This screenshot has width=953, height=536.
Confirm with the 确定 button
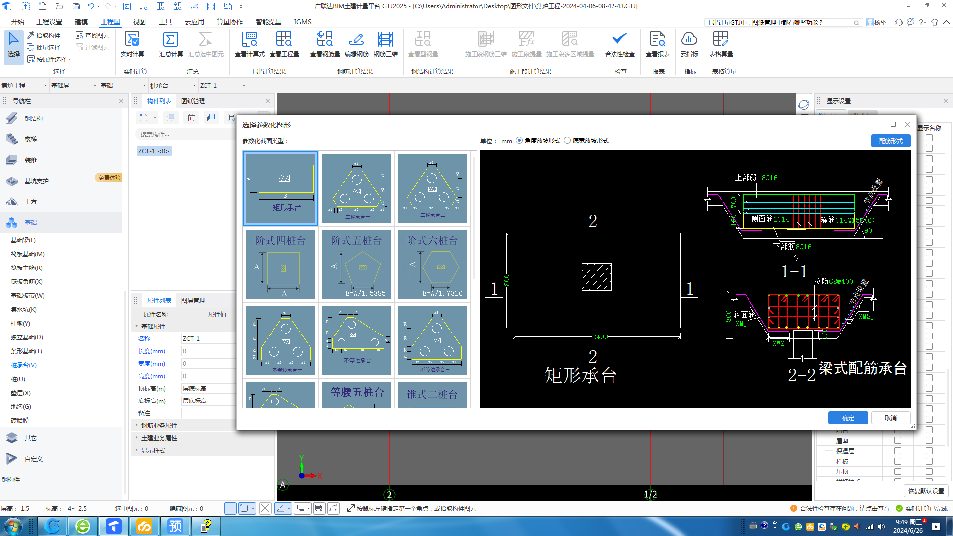click(x=848, y=418)
